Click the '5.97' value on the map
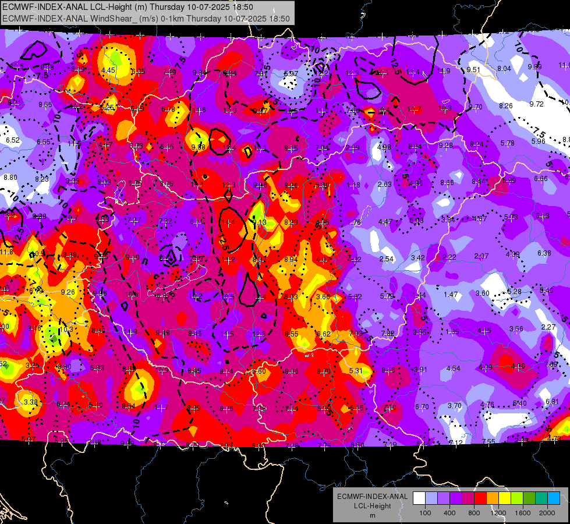Screen dimensions: 570x524 [291, 74]
